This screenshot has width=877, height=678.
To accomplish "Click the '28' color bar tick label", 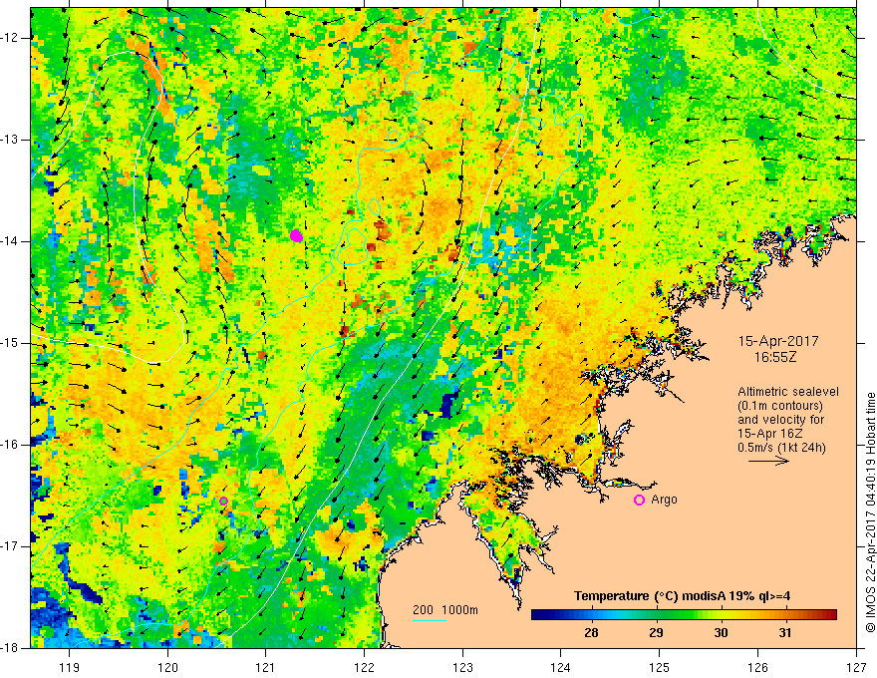I will [591, 633].
